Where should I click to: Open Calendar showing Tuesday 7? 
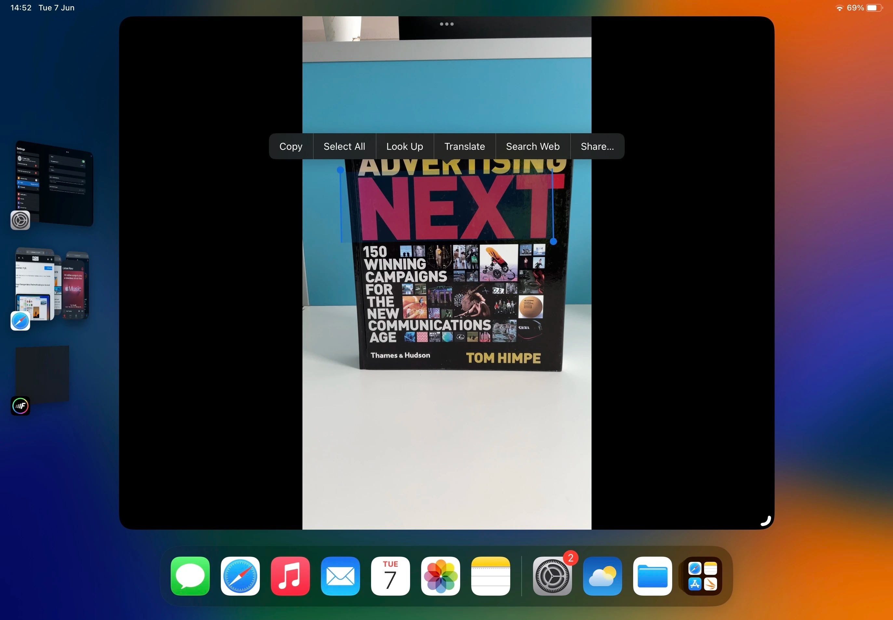390,576
